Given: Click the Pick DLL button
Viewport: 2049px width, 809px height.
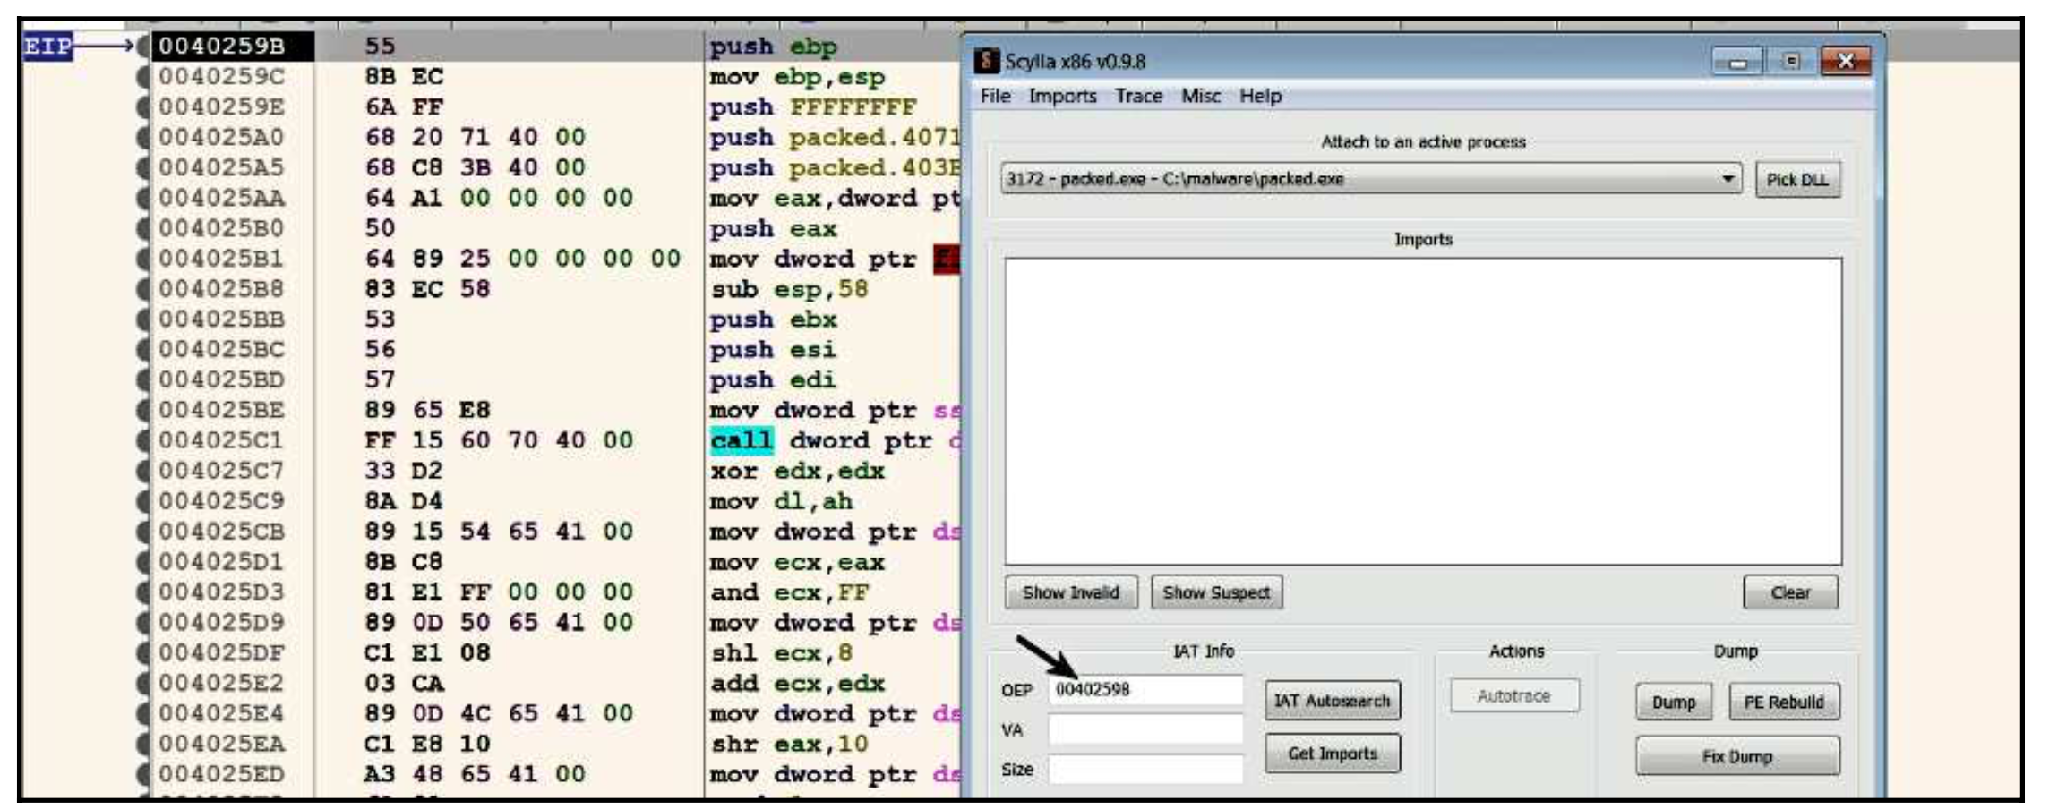Looking at the screenshot, I should [x=1796, y=180].
